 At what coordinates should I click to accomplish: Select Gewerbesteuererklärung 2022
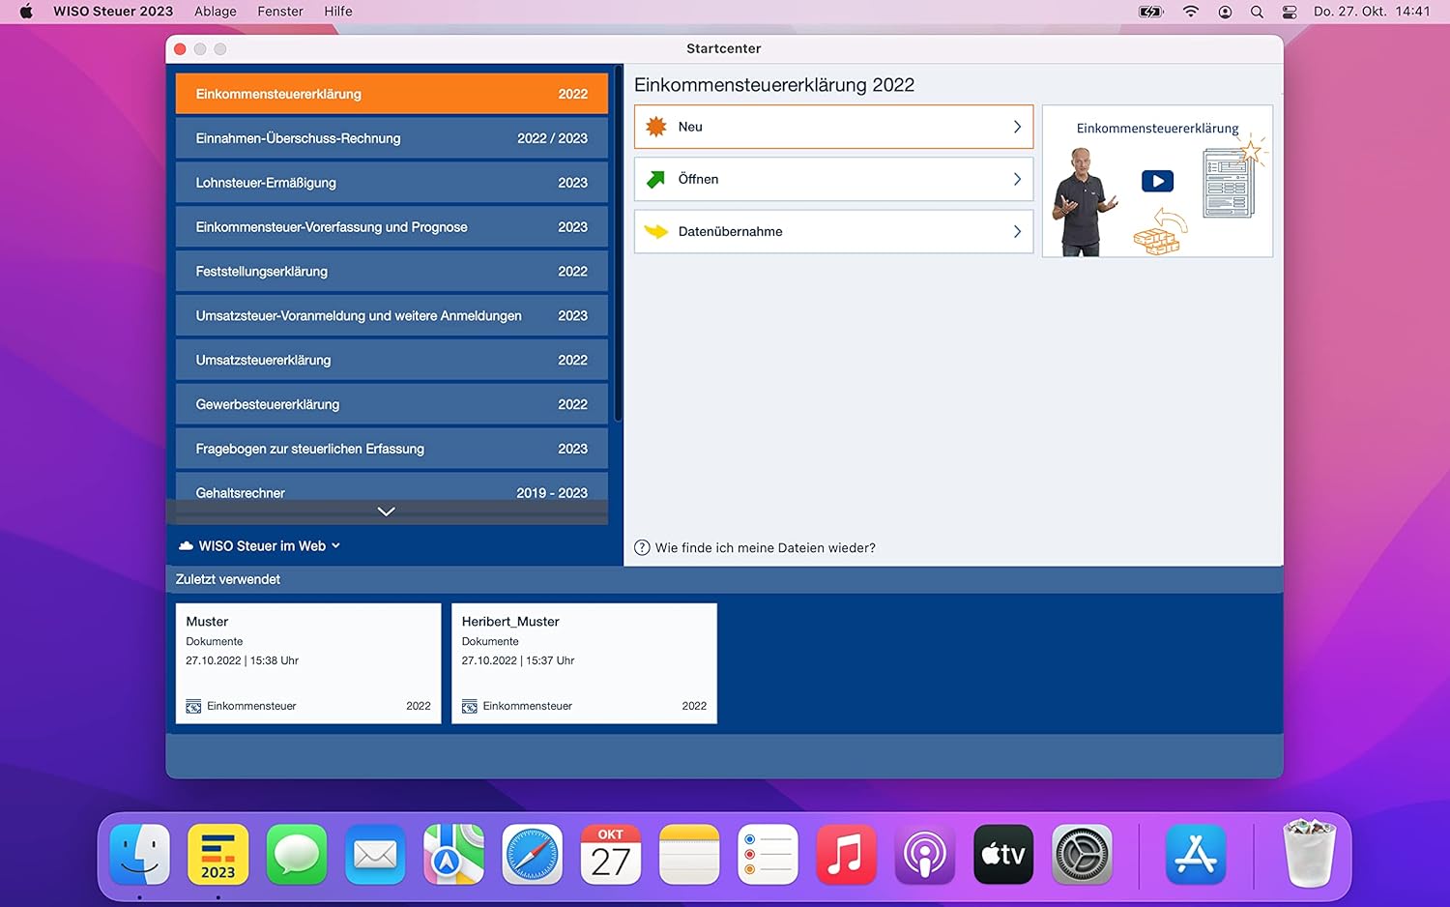(391, 405)
